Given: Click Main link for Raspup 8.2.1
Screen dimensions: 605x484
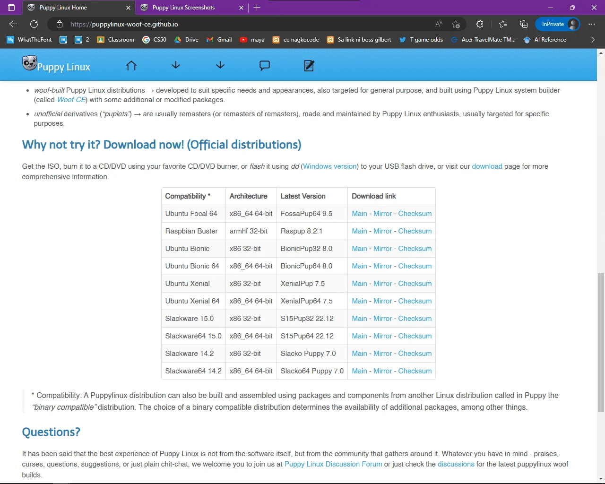Looking at the screenshot, I should pyautogui.click(x=359, y=231).
